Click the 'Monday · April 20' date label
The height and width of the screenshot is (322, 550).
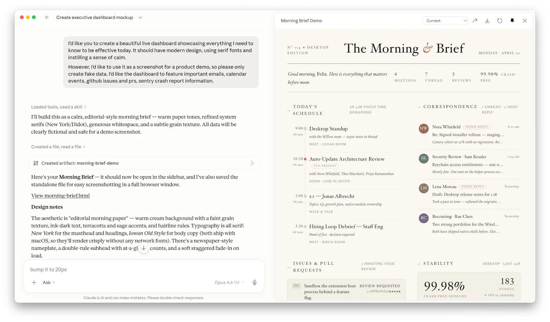click(x=499, y=53)
